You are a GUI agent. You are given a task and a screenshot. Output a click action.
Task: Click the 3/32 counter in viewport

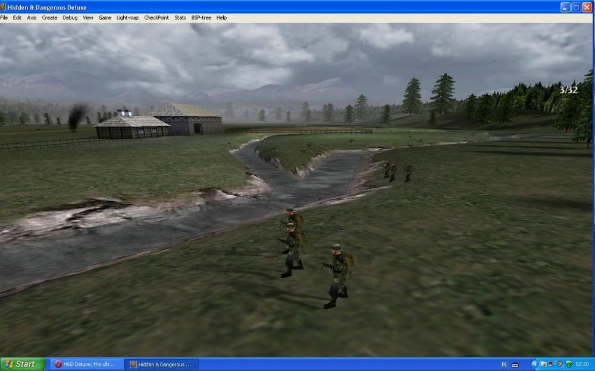568,90
